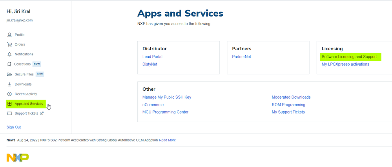Open My LPCXpresso activations link

tap(345, 64)
